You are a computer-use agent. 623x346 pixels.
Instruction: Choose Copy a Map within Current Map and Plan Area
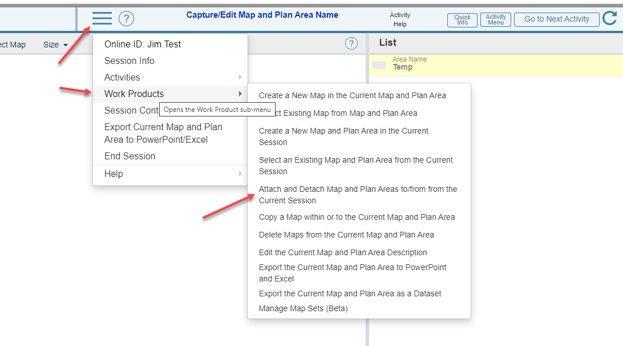pyautogui.click(x=359, y=217)
